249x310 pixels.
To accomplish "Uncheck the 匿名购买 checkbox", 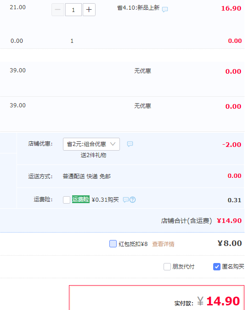I will pyautogui.click(x=217, y=267).
